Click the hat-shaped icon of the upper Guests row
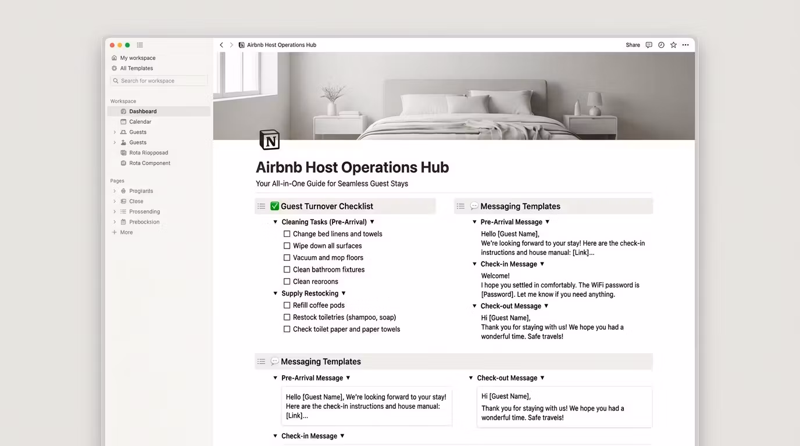Screen dimensions: 800x446 [x=123, y=132]
